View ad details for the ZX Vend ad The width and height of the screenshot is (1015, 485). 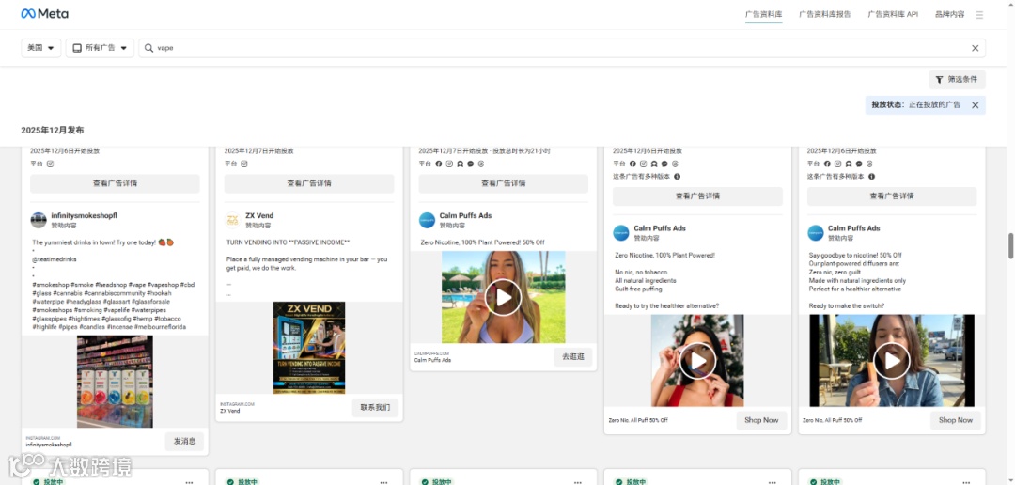coord(309,183)
